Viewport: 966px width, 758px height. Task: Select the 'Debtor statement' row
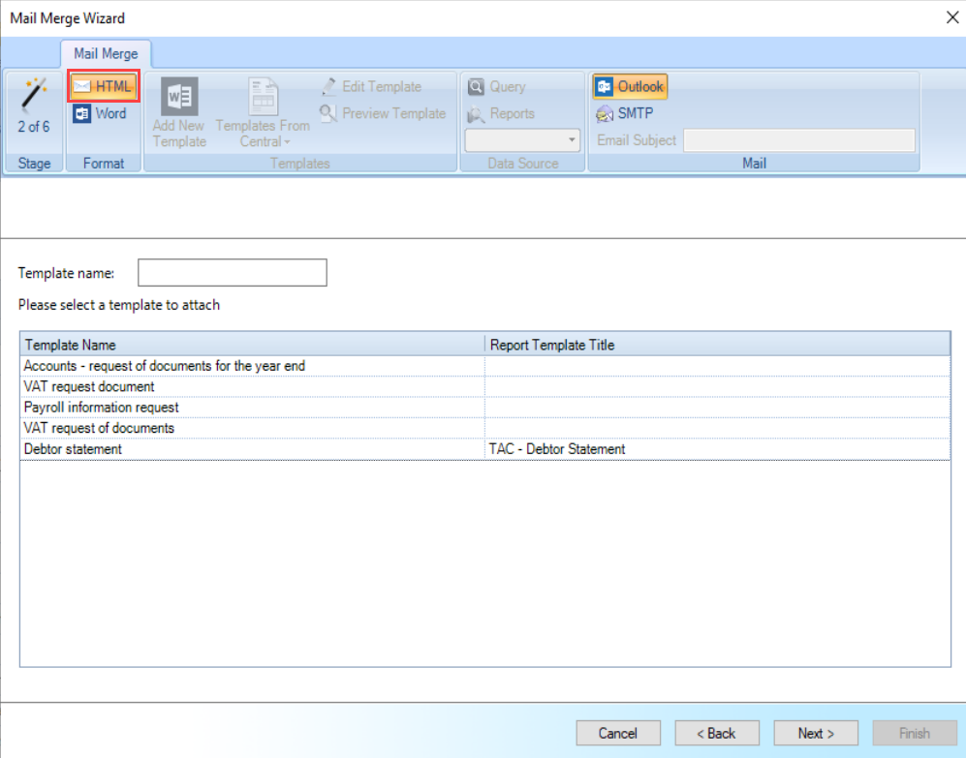484,449
